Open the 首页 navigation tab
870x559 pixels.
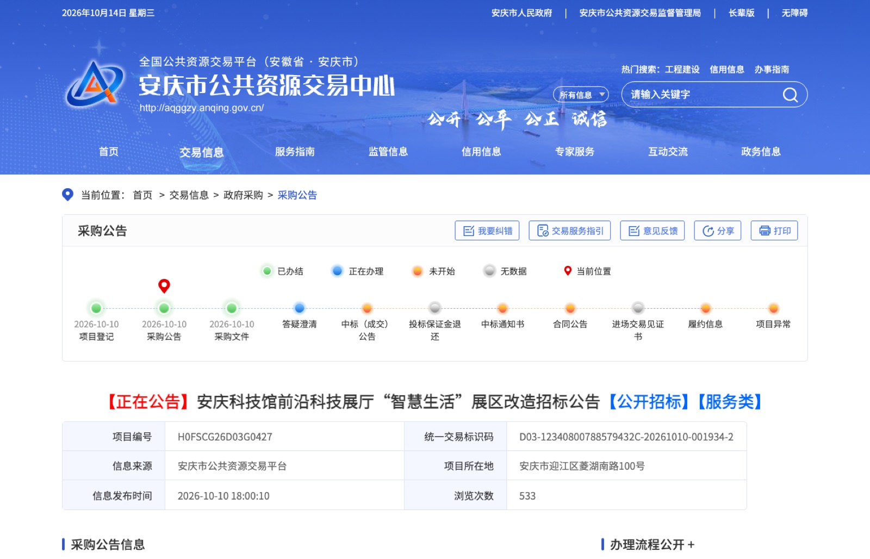click(109, 152)
